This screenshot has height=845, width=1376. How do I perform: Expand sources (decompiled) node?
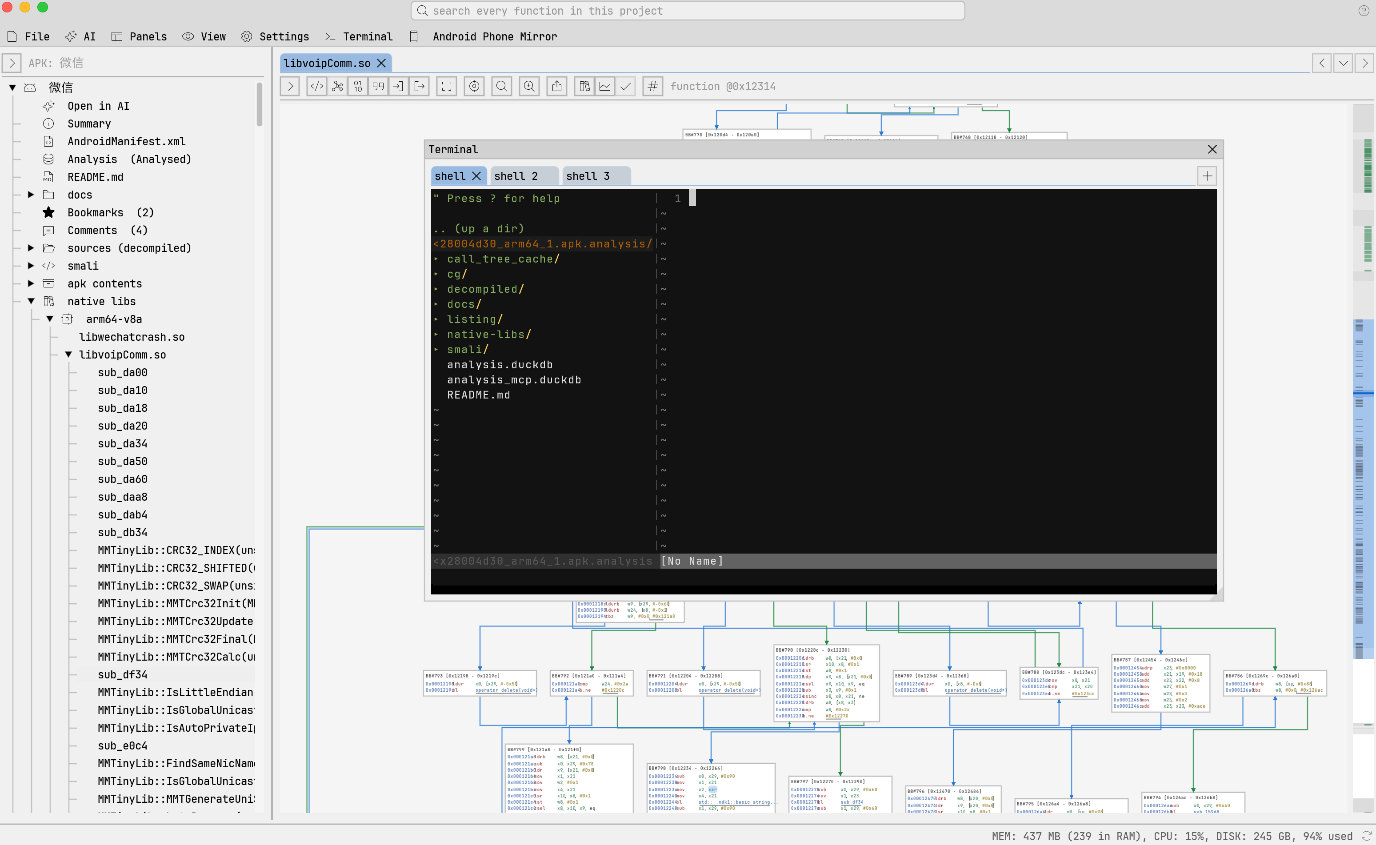(x=31, y=247)
